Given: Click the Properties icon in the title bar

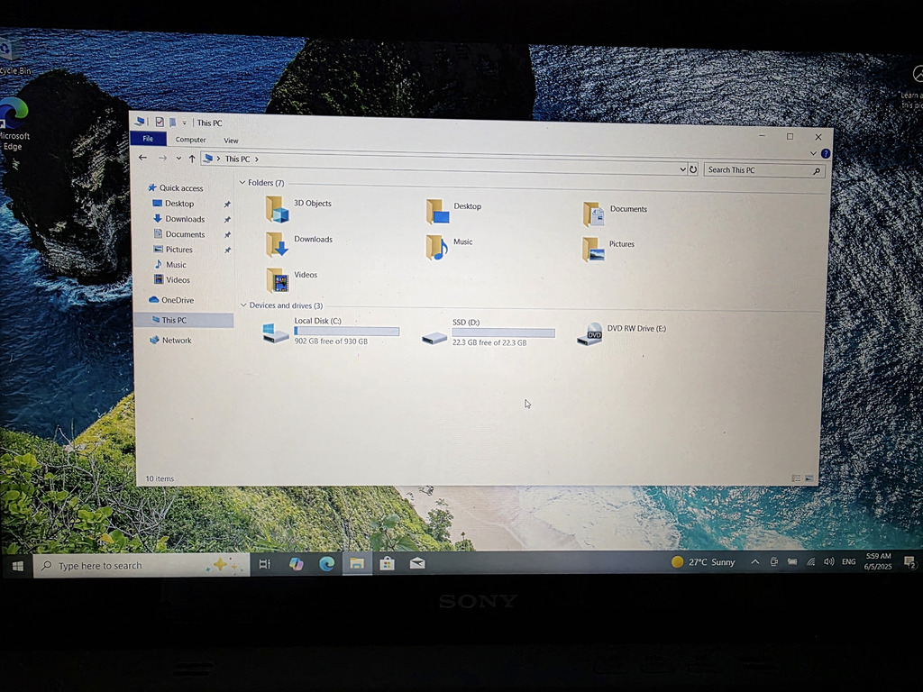Looking at the screenshot, I should 160,122.
